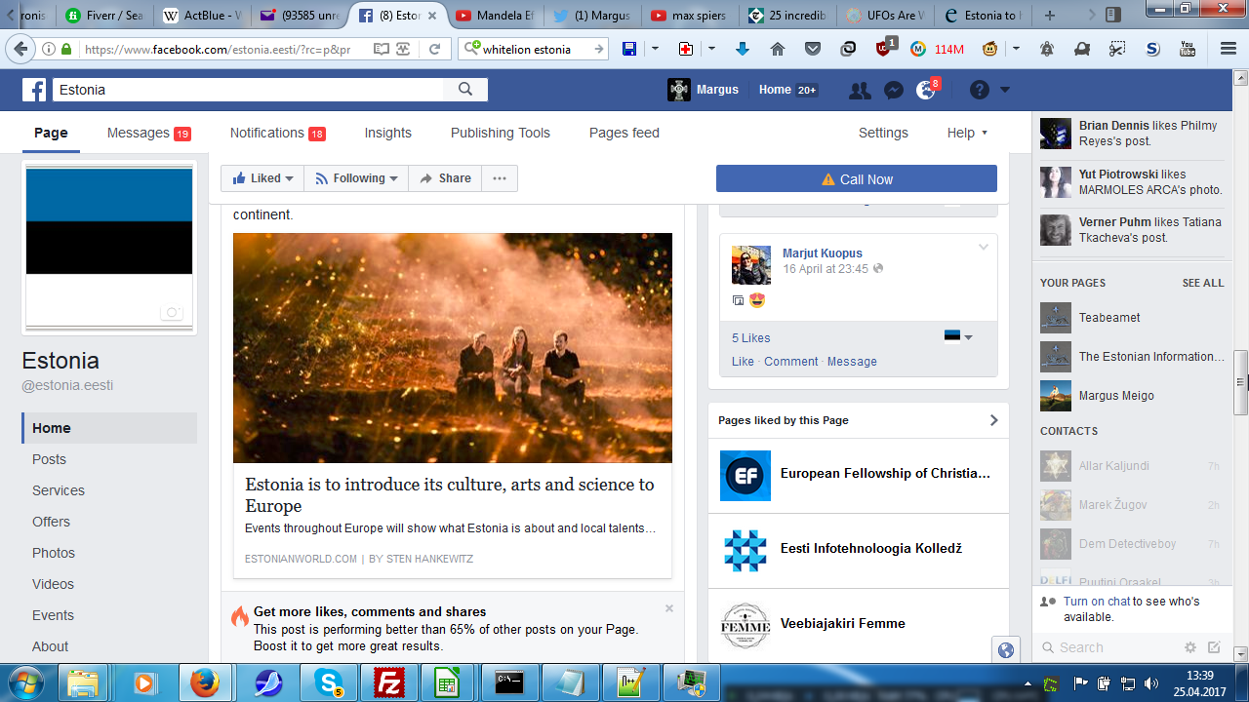Screen dimensions: 1249x702
Task: Expand the Help dropdown in page menu
Action: 968,133
